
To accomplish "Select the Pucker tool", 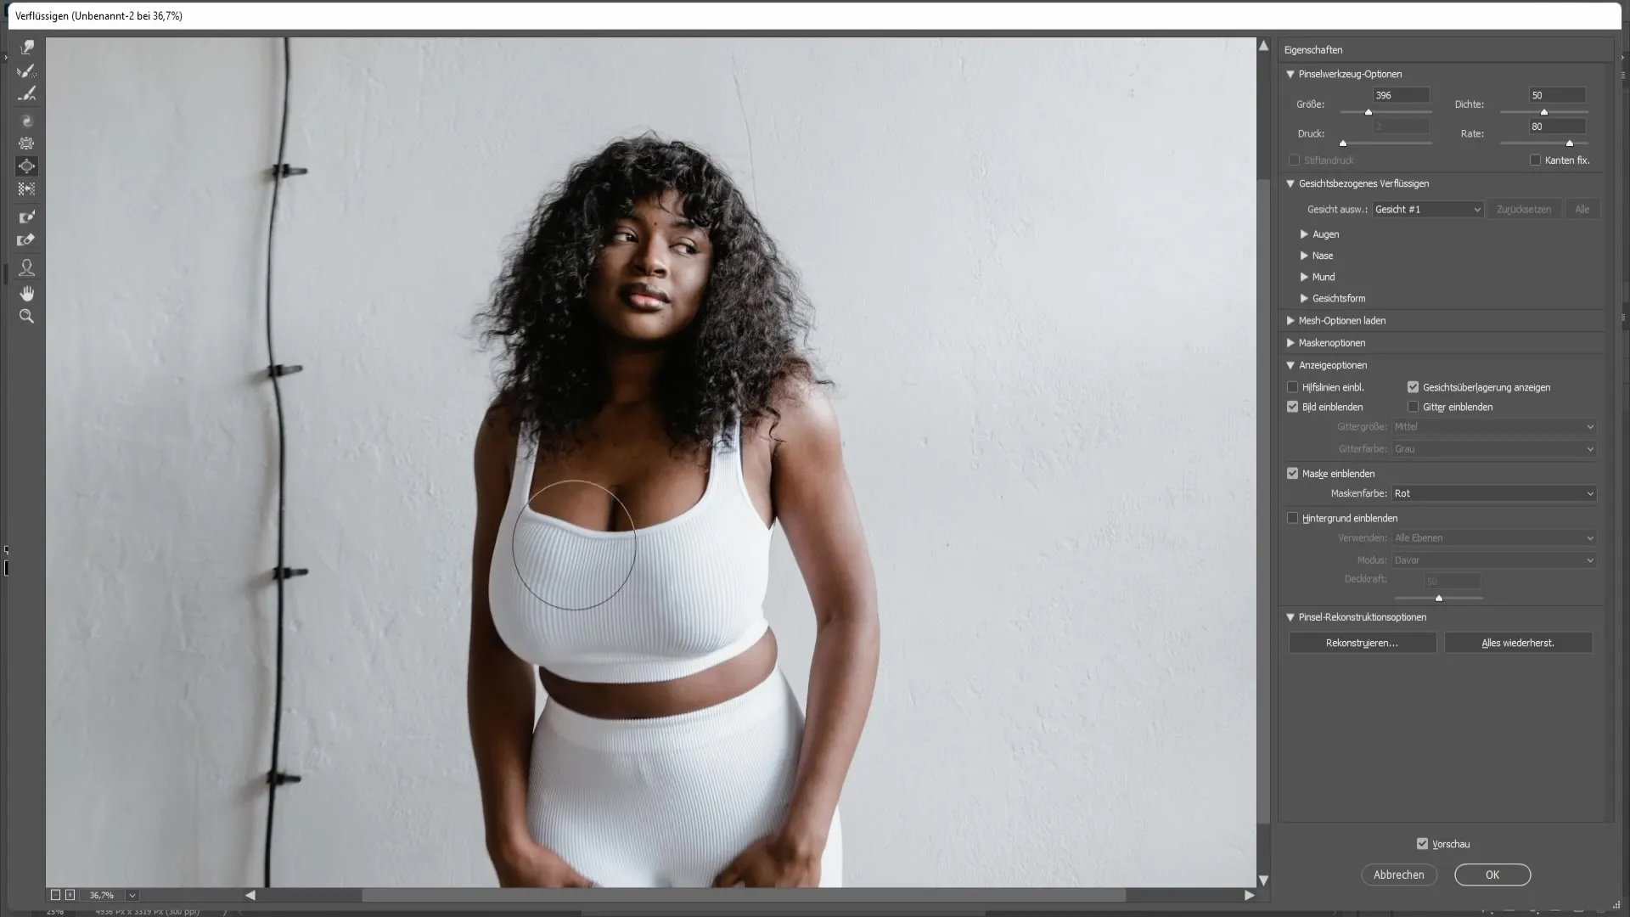I will 27,143.
